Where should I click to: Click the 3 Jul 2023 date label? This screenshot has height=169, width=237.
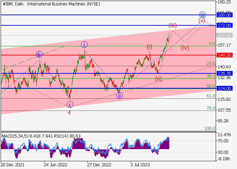click(140, 165)
